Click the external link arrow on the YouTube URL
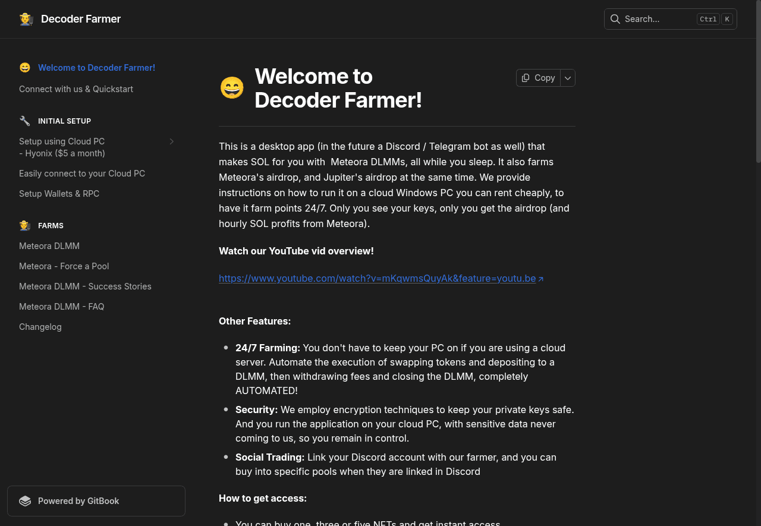Viewport: 761px width, 526px height. pyautogui.click(x=542, y=278)
